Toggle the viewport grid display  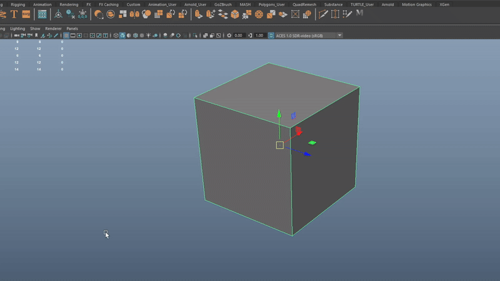pyautogui.click(x=66, y=36)
